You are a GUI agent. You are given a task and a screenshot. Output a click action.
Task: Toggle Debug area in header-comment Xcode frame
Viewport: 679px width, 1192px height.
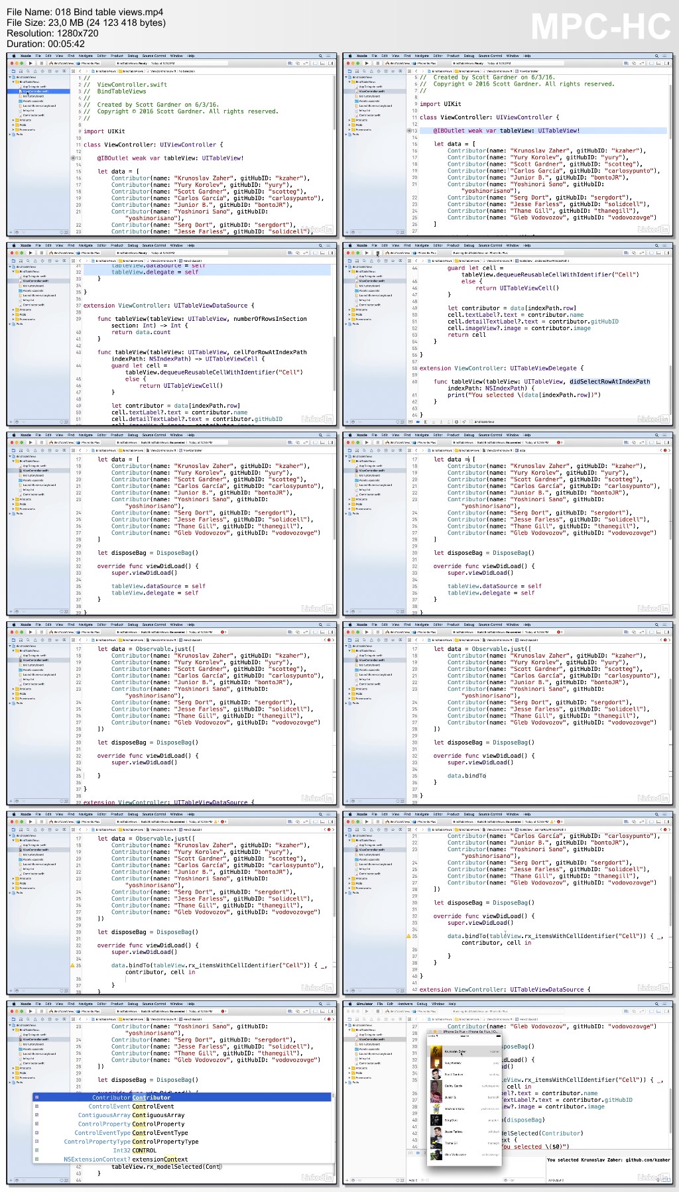tap(322, 64)
